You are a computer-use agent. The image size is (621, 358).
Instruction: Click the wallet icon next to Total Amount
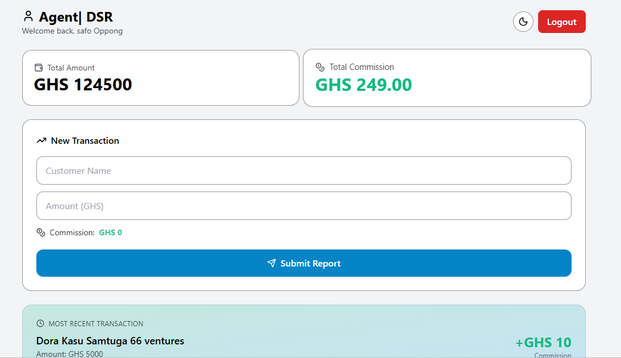click(39, 68)
